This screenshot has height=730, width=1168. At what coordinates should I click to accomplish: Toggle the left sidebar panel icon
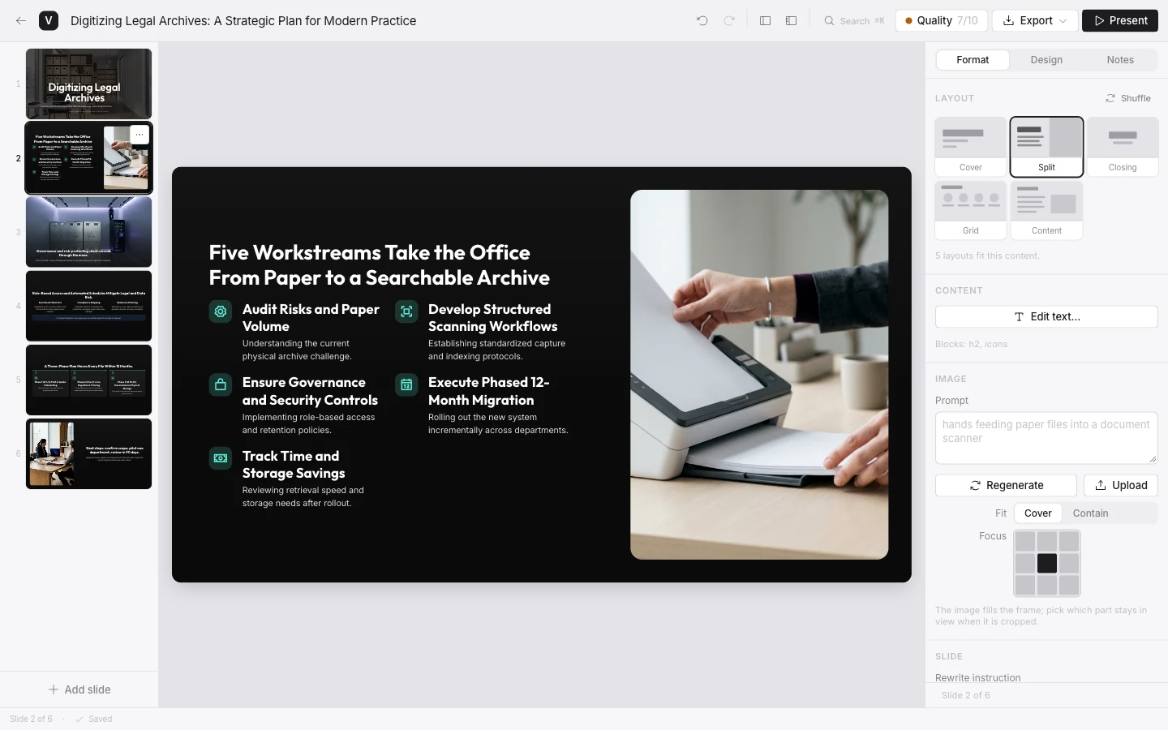pyautogui.click(x=765, y=21)
